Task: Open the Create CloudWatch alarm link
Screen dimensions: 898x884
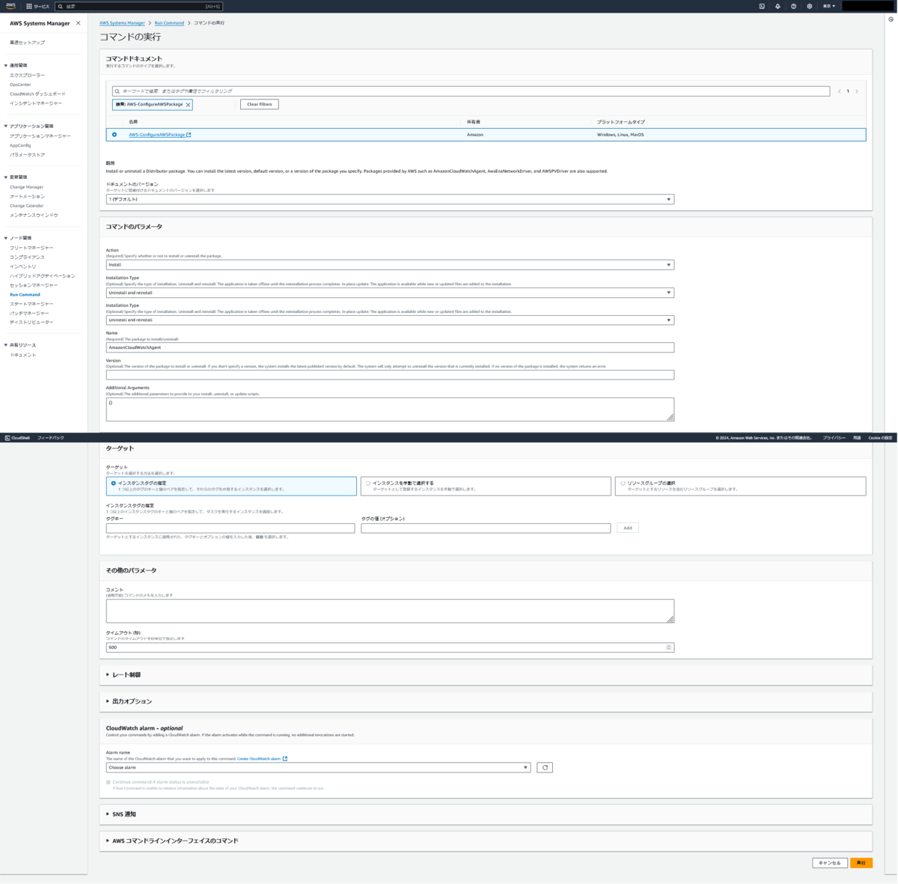Action: (258, 758)
